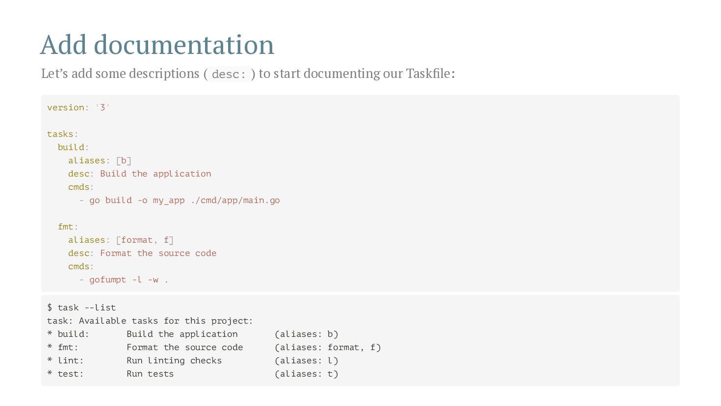Viewport: 721px width, 406px height.
Task: Click '(aliases: format, f)' in terminal output
Action: coord(328,347)
